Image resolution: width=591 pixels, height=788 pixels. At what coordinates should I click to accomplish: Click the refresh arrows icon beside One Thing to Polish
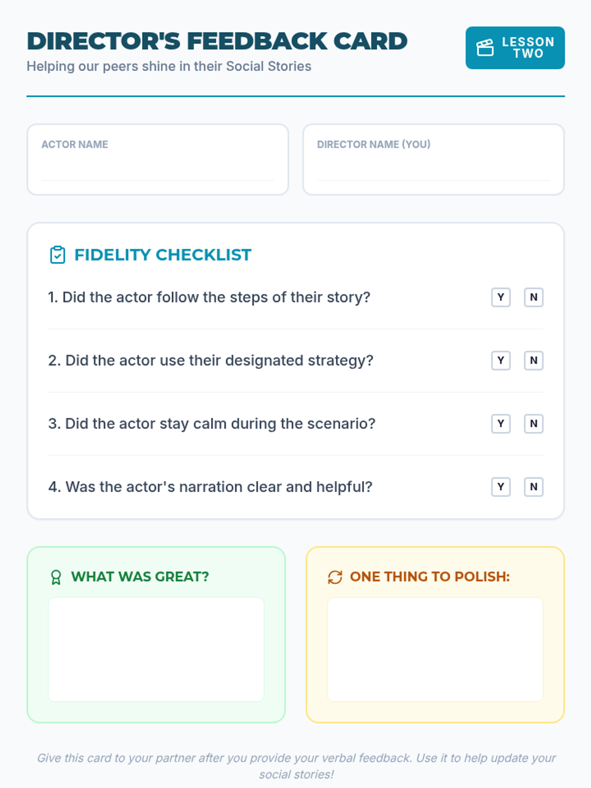coord(335,577)
